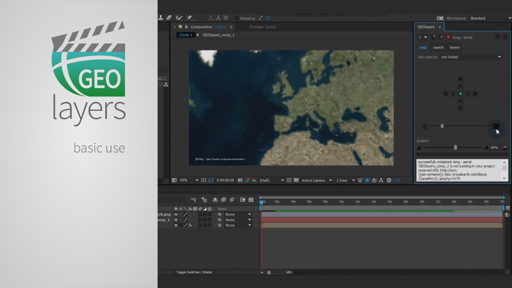Switch to the search tab in GEOlayers
The image size is (512, 288).
pyautogui.click(x=438, y=48)
